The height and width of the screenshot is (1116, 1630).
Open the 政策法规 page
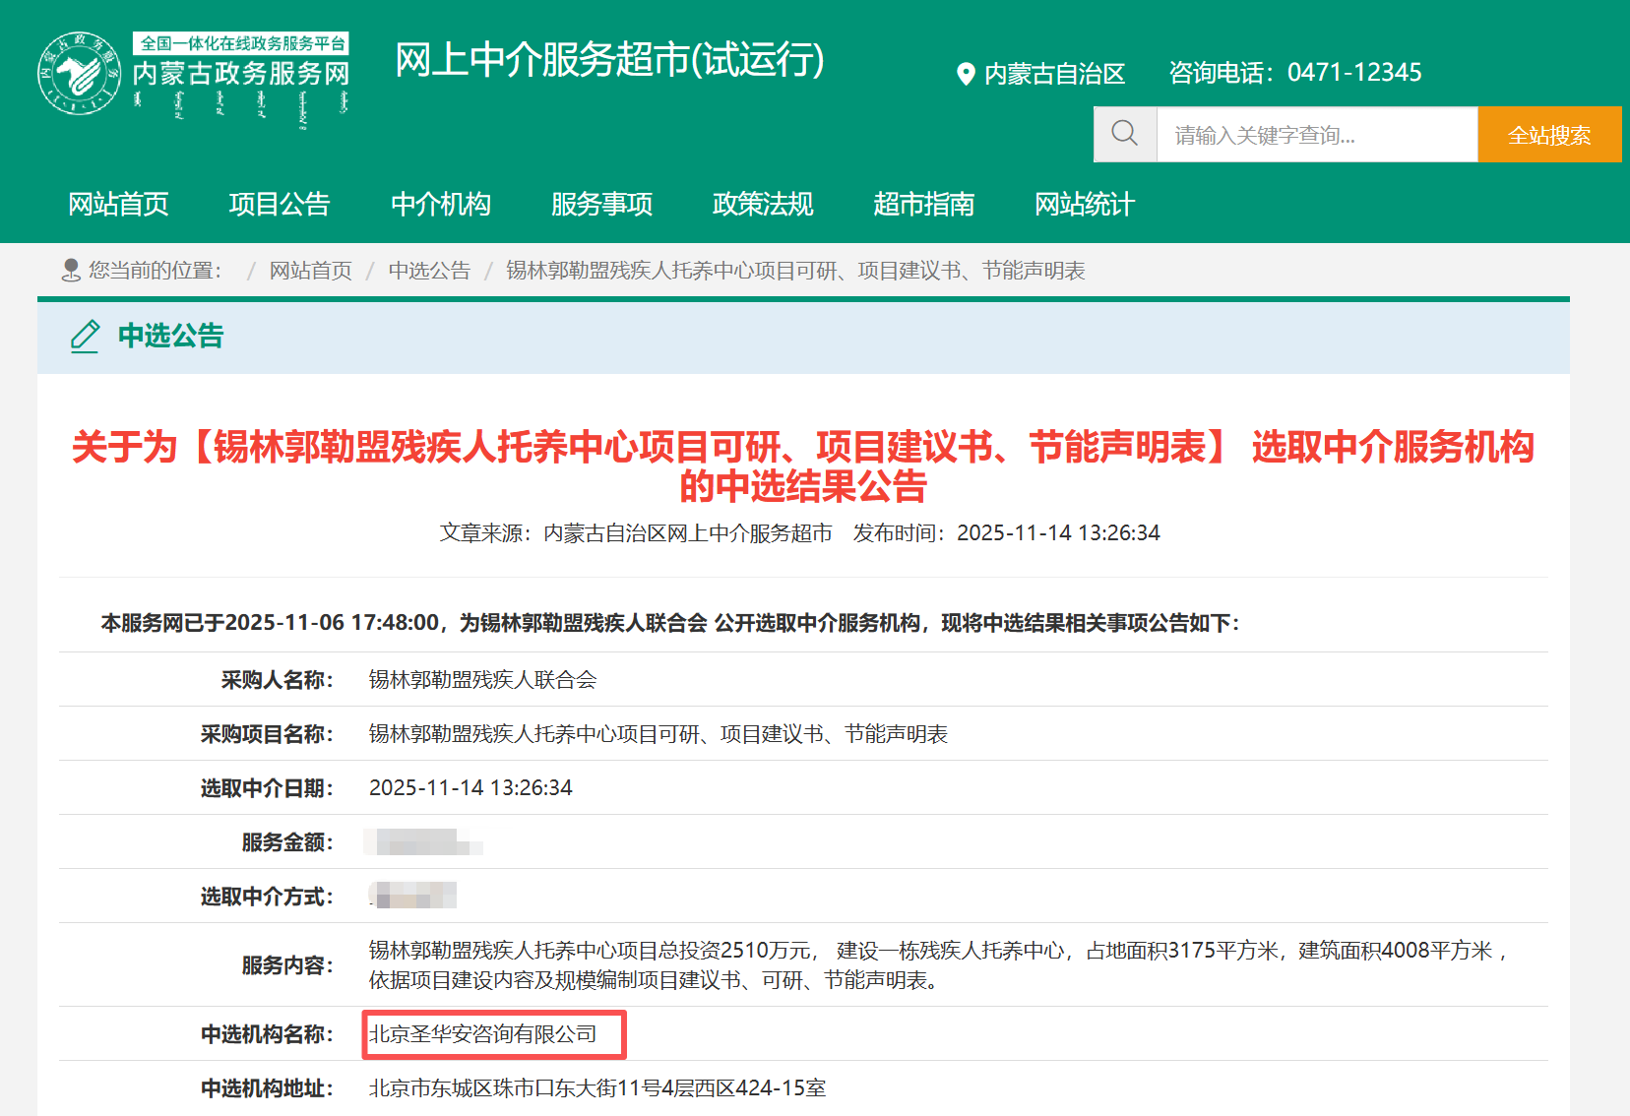(x=762, y=205)
